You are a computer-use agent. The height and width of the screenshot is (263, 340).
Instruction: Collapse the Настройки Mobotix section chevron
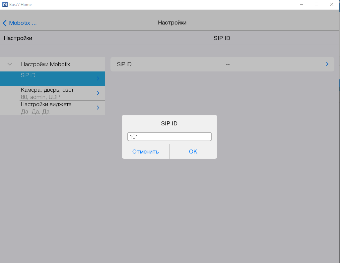click(x=10, y=64)
